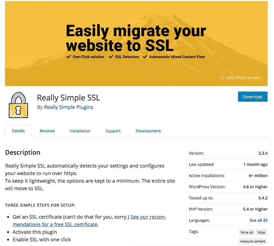Open the Installation tab
The image size is (274, 246).
pos(80,131)
